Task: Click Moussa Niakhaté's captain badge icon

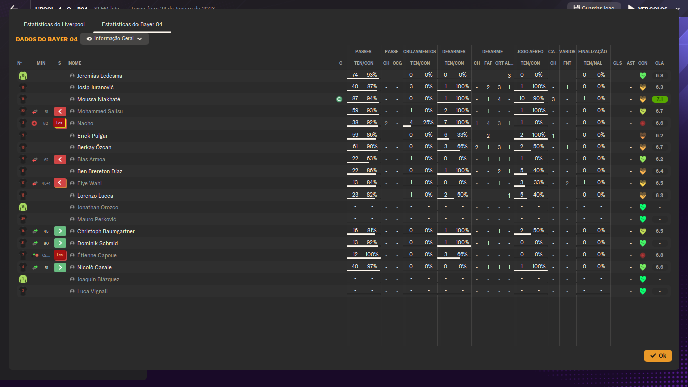Action: coord(339,99)
